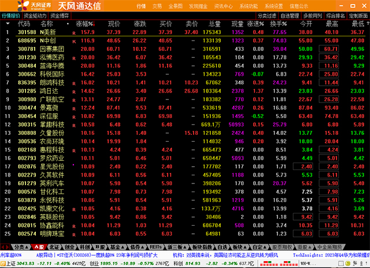Click the 定制版面 button

click(x=358, y=16)
